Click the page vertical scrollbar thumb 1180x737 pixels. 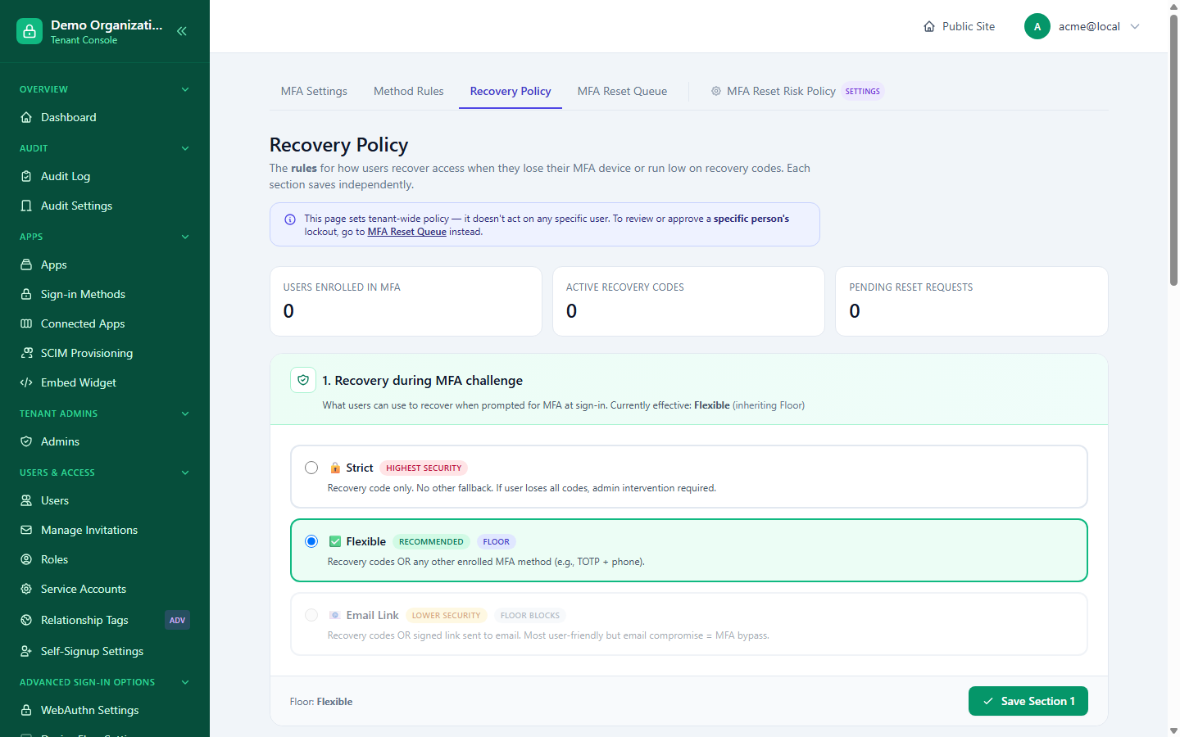(x=1173, y=150)
